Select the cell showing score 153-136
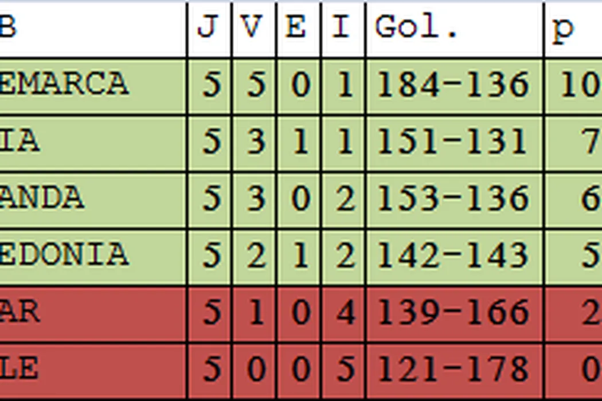602x401 pixels. pos(454,199)
